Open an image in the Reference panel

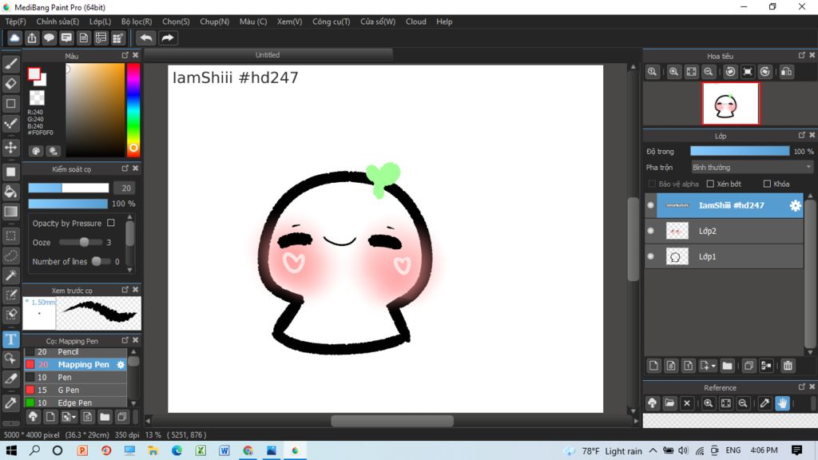tap(670, 403)
